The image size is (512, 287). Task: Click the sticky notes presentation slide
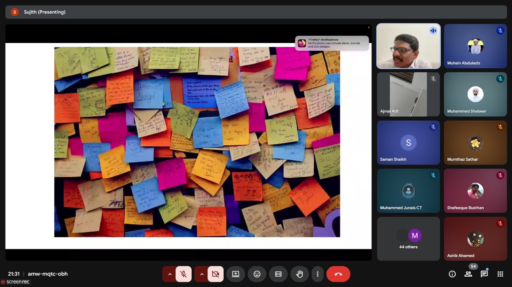(197, 142)
